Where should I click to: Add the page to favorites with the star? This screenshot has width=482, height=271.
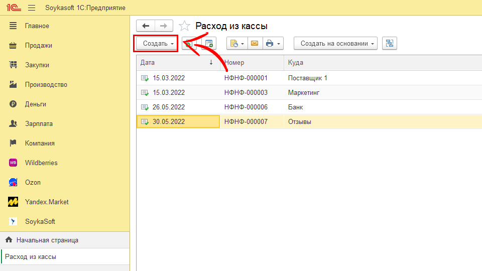pyautogui.click(x=185, y=26)
